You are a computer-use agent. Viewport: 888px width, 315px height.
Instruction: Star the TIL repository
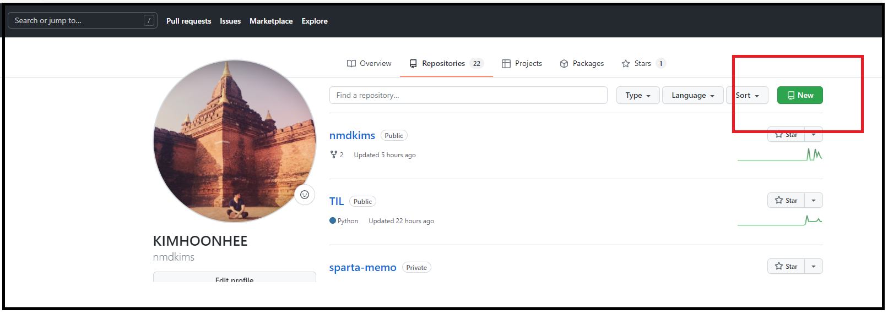786,200
